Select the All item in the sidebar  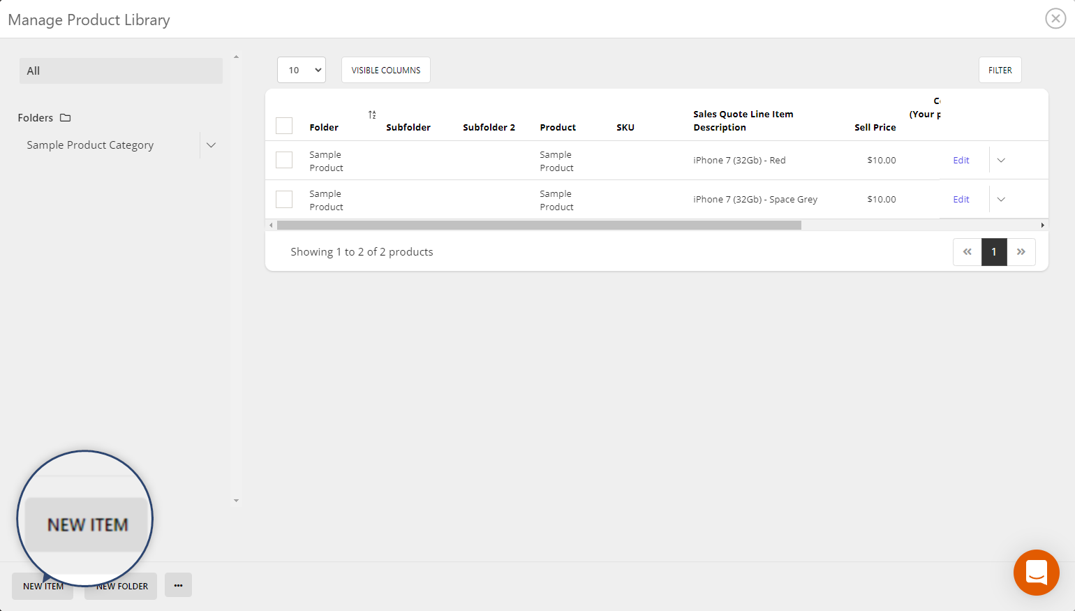pos(121,71)
